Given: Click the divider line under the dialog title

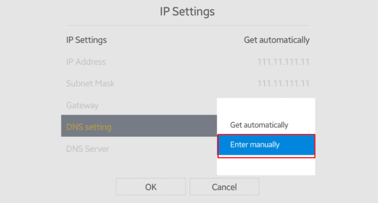Looking at the screenshot, I should coord(188,25).
